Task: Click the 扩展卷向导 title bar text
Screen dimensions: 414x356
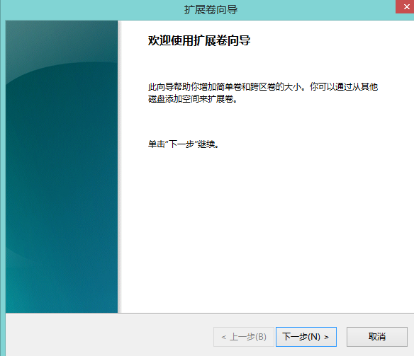Action: (x=211, y=10)
